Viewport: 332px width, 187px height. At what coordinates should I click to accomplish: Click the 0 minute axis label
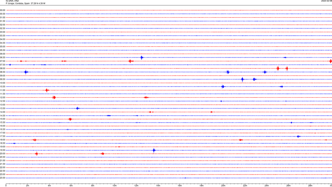click(x=6, y=186)
